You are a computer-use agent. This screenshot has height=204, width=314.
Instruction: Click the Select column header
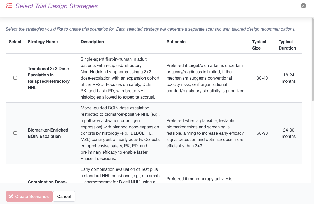(15, 42)
